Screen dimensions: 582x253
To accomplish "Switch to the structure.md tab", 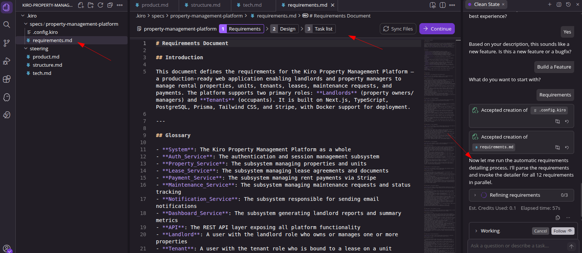I will tap(205, 5).
